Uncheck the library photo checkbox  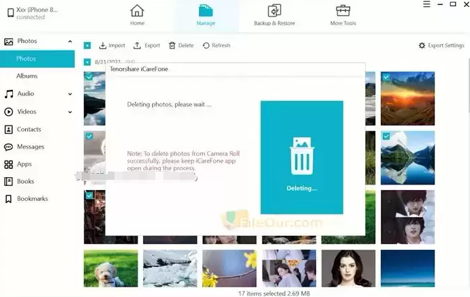pyautogui.click(x=89, y=196)
